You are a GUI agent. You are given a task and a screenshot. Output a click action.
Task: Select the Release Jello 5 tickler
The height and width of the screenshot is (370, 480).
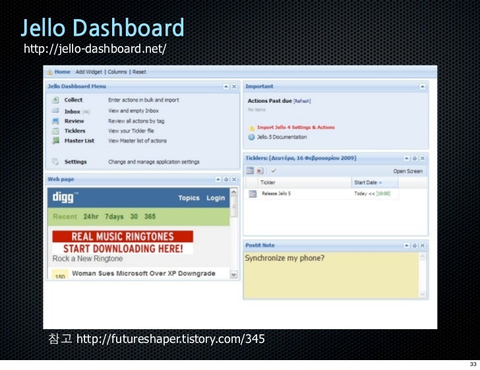(x=276, y=194)
